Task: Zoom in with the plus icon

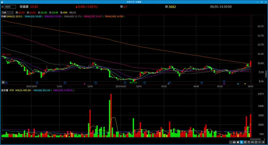Action: (x=263, y=142)
